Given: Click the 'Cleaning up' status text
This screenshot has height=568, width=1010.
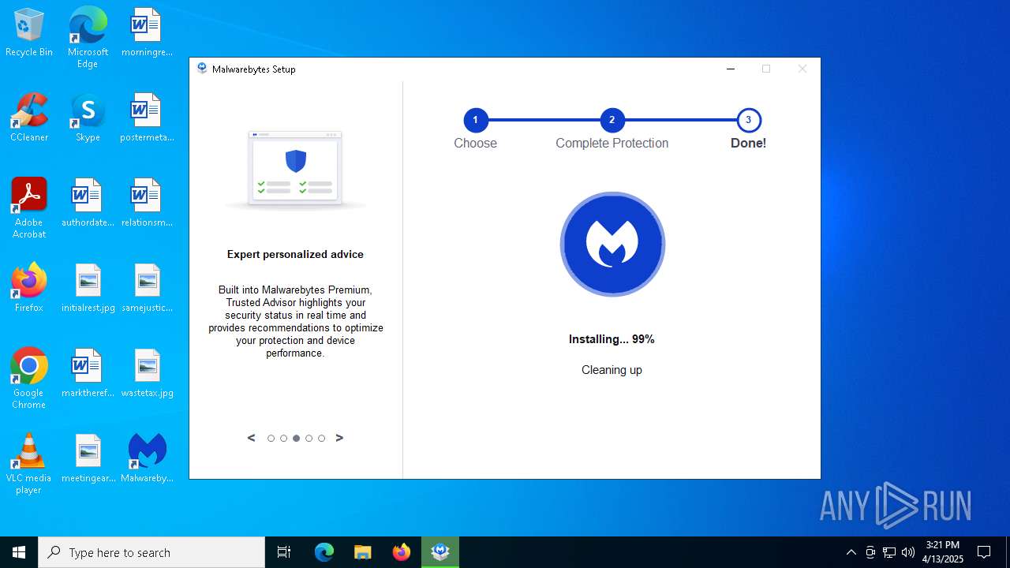Looking at the screenshot, I should click(612, 370).
